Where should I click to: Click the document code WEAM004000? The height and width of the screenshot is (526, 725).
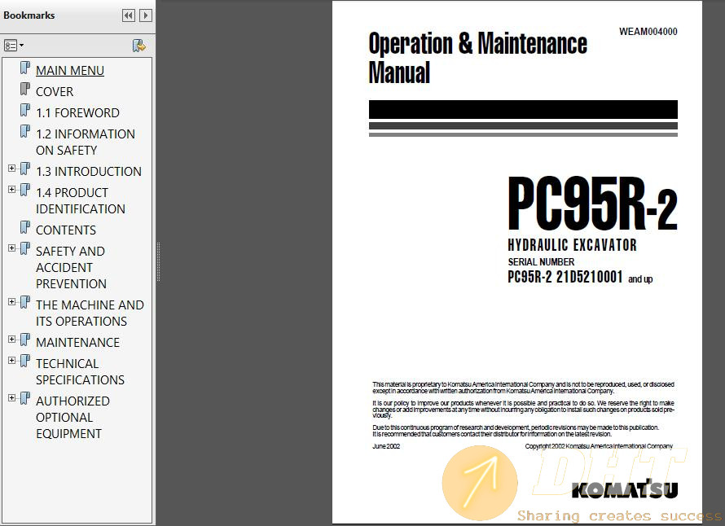click(648, 32)
